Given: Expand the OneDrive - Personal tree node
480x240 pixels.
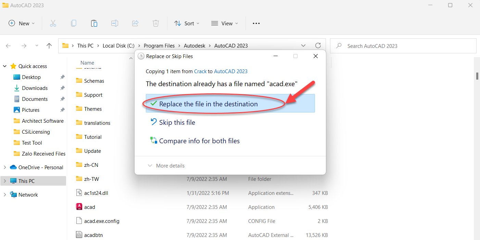Looking at the screenshot, I should click(x=5, y=168).
